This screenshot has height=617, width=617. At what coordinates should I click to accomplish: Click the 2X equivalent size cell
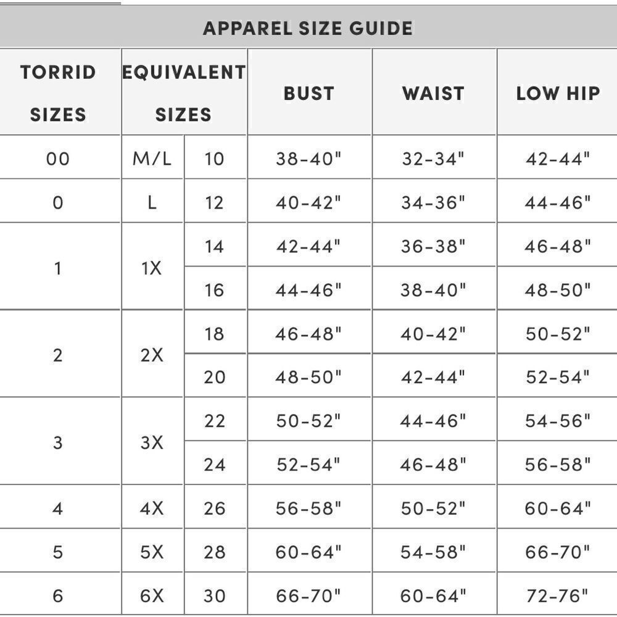pos(152,355)
